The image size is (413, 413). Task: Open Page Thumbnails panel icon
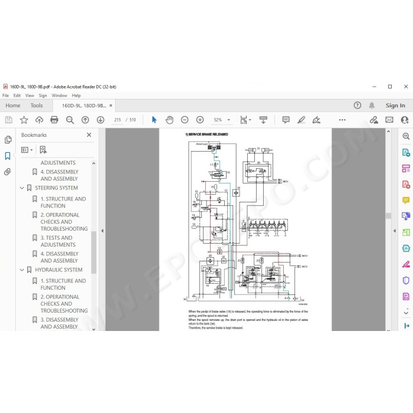point(8,139)
